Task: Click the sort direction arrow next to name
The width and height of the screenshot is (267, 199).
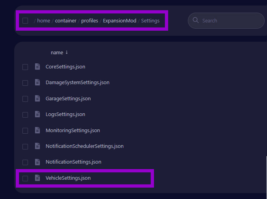Action: (x=67, y=52)
